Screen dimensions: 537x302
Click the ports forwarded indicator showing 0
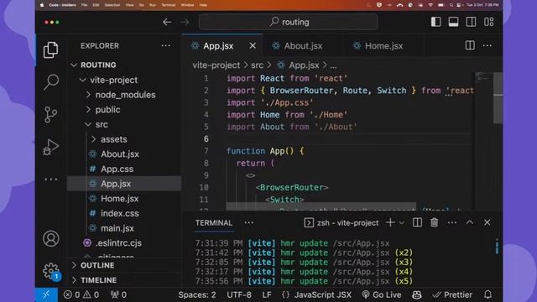coord(118,294)
